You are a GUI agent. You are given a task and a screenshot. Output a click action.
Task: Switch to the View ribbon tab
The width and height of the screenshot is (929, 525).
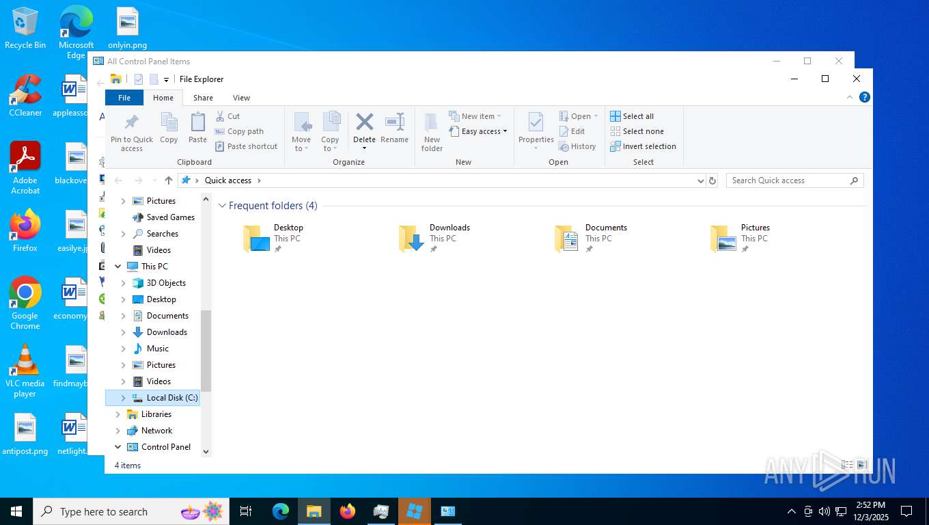tap(241, 98)
